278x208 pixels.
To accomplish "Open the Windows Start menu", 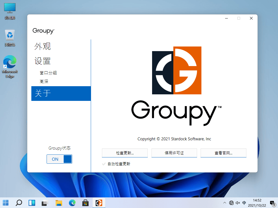I will point(6,203).
